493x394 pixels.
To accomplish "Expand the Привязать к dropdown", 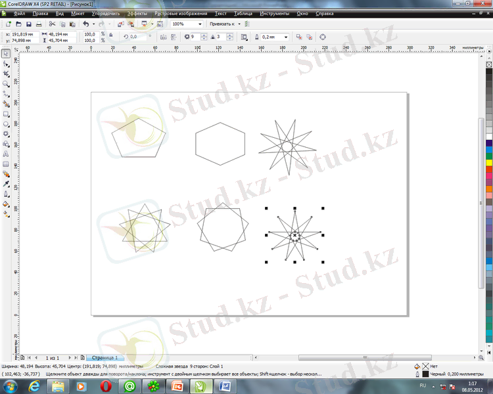I will [239, 24].
